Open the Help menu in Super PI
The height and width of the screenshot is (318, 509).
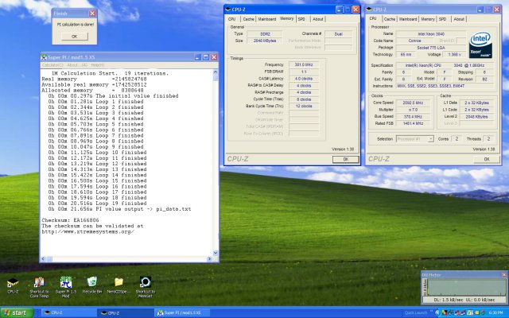point(98,65)
